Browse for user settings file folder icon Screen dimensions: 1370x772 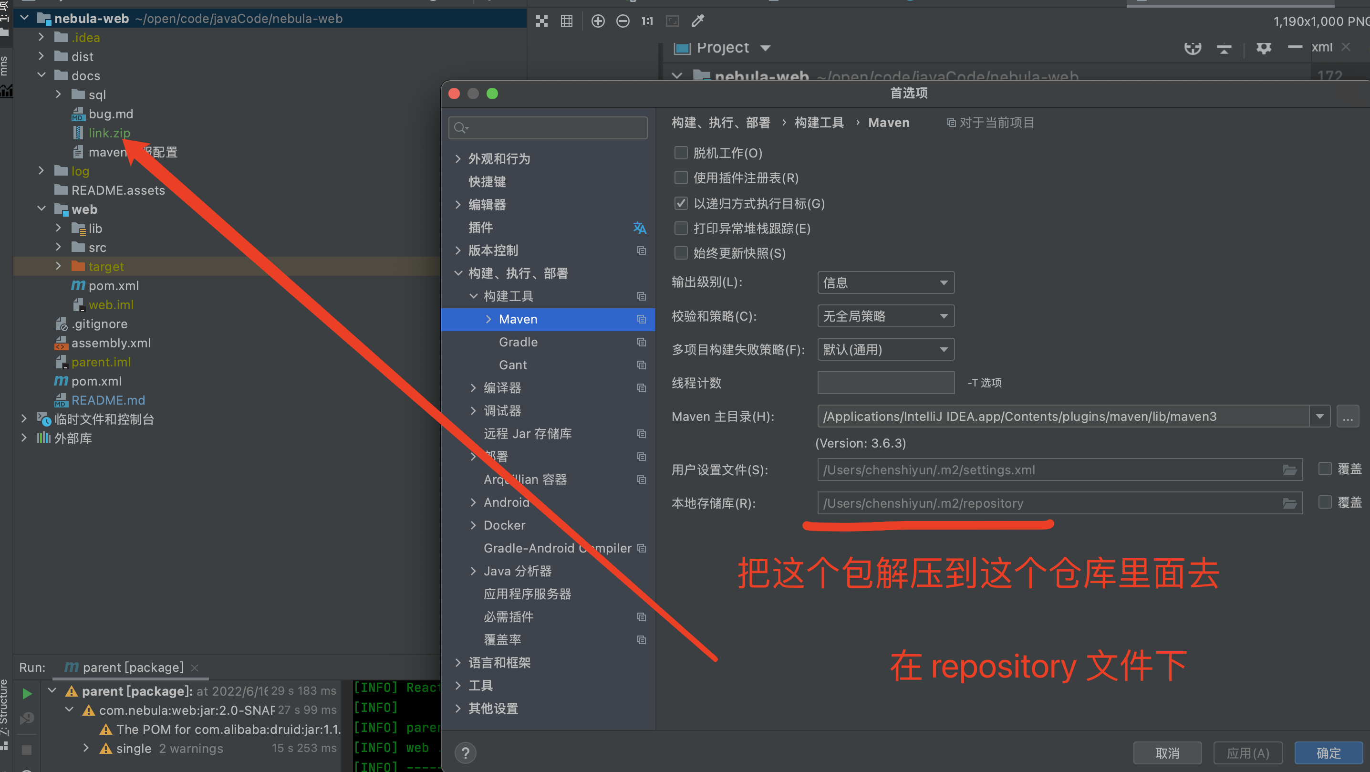pos(1290,470)
